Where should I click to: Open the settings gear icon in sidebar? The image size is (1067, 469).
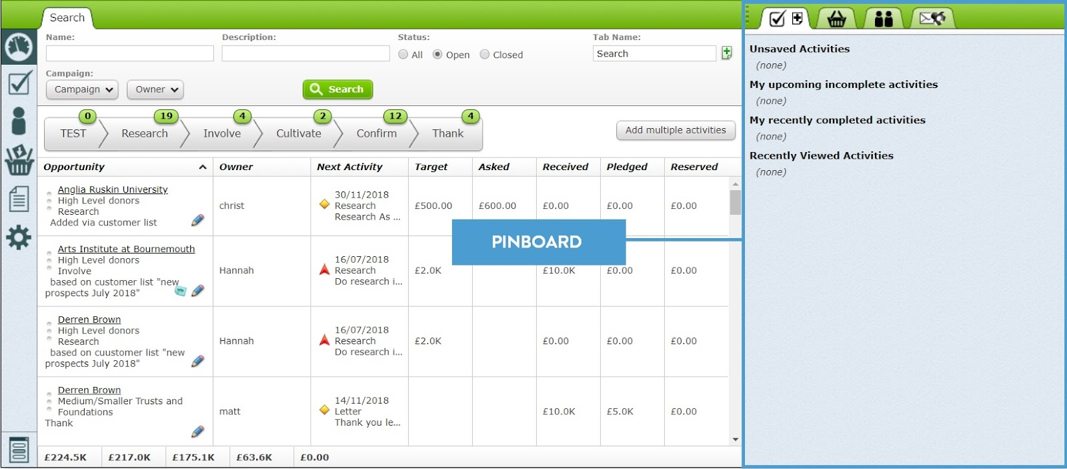[19, 237]
